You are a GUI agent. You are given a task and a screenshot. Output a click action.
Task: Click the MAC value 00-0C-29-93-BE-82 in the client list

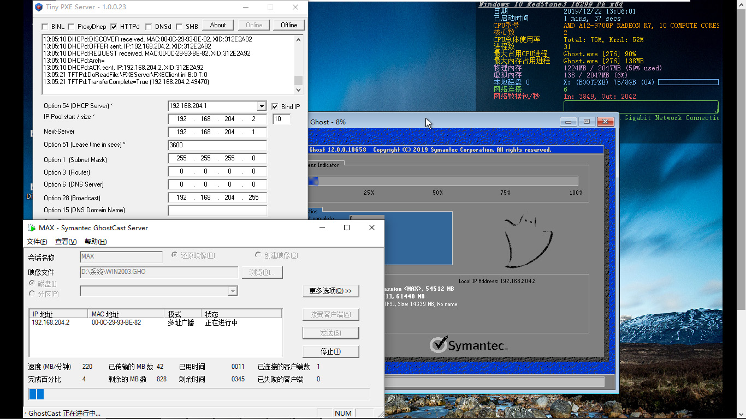pyautogui.click(x=116, y=322)
